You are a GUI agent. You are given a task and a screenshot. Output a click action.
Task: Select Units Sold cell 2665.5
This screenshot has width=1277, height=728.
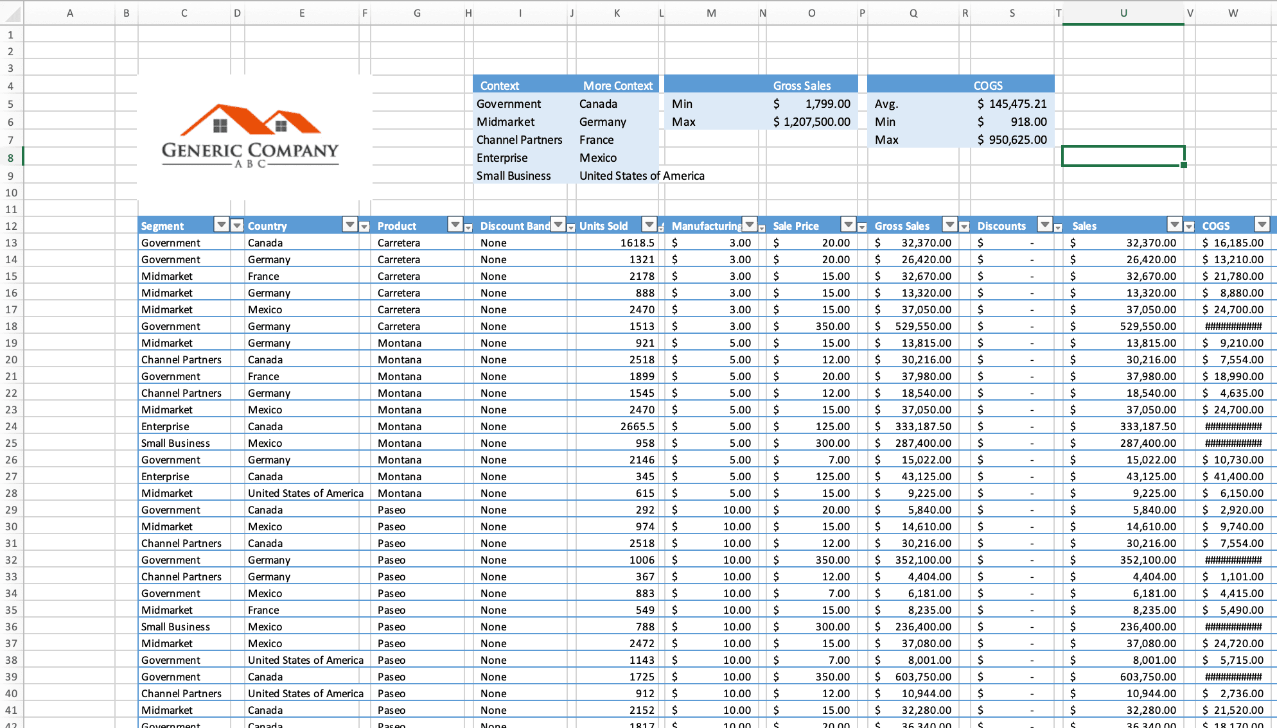click(617, 426)
